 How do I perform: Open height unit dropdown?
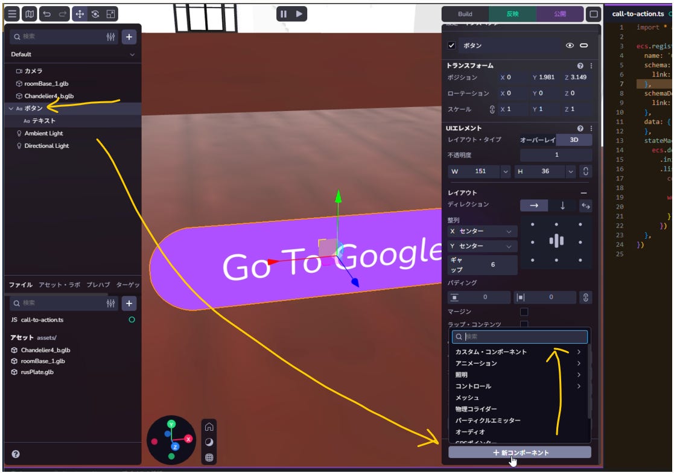click(x=570, y=171)
